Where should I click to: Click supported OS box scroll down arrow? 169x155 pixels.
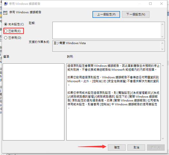[163, 49]
